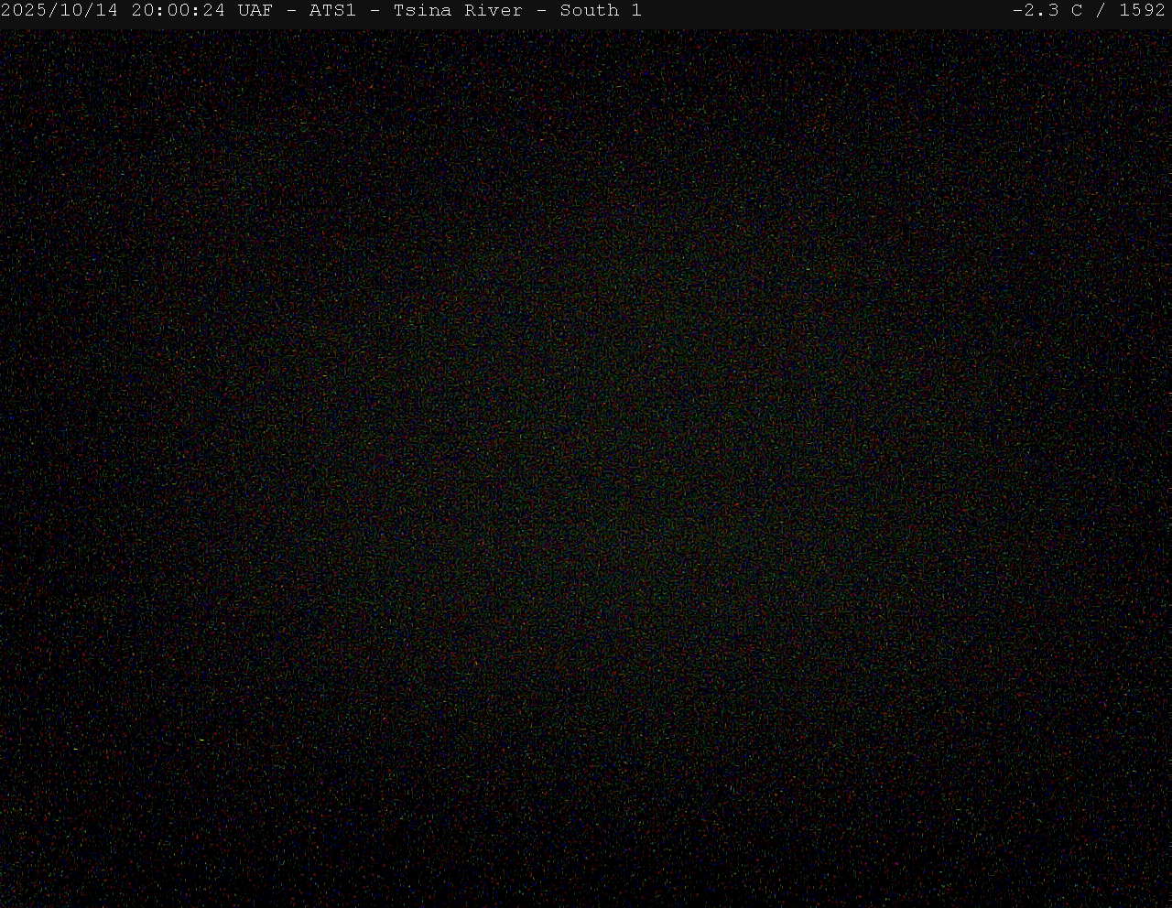1172x908 pixels.
Task: Click the digit 1 after South
Action: [x=636, y=11]
